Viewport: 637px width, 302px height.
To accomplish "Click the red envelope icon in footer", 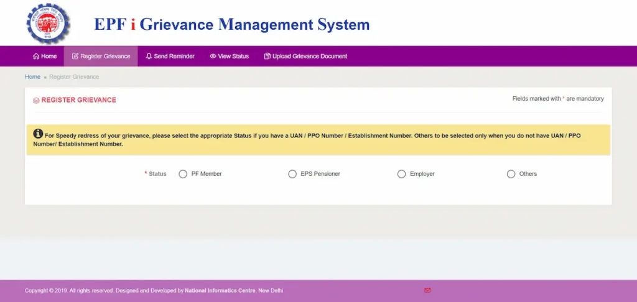I will [x=427, y=290].
